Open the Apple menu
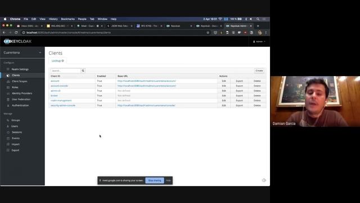The width and height of the screenshot is (360, 203). 5,19
